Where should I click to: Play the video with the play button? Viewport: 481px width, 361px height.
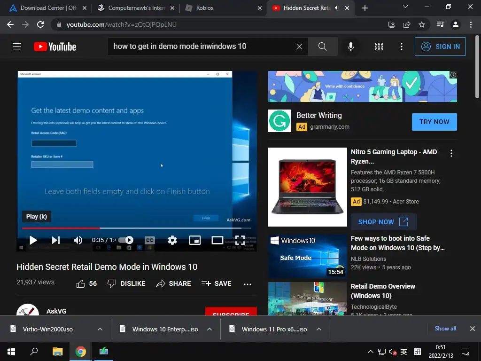click(33, 240)
